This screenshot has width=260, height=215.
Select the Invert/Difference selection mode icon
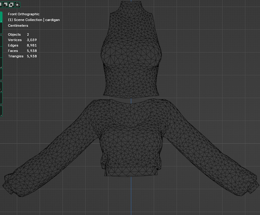(11, 5)
